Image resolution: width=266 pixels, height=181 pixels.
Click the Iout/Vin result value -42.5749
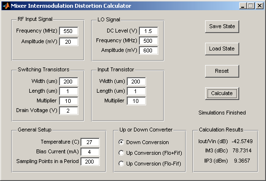point(242,141)
